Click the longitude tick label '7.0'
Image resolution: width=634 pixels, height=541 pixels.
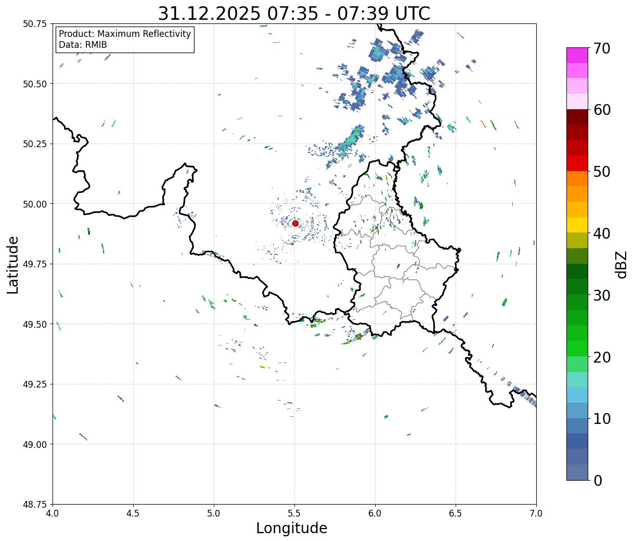(536, 513)
